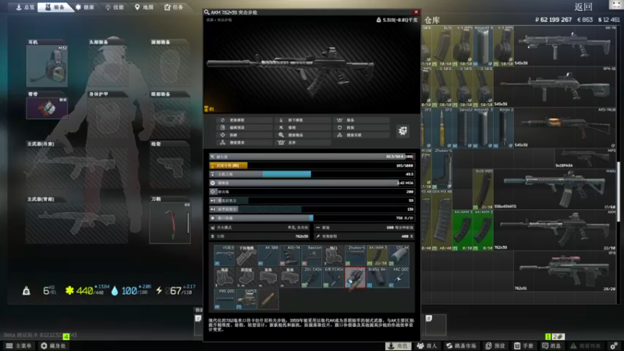Viewport: 624px width, 351px height.
Task: Select the 2in. CASV rail mod
Action: [311, 277]
